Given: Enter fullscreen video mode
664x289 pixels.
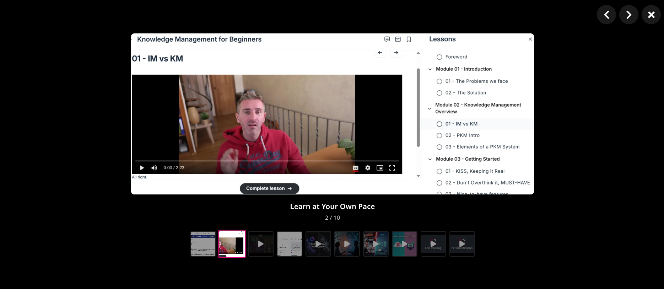Looking at the screenshot, I should [x=392, y=168].
